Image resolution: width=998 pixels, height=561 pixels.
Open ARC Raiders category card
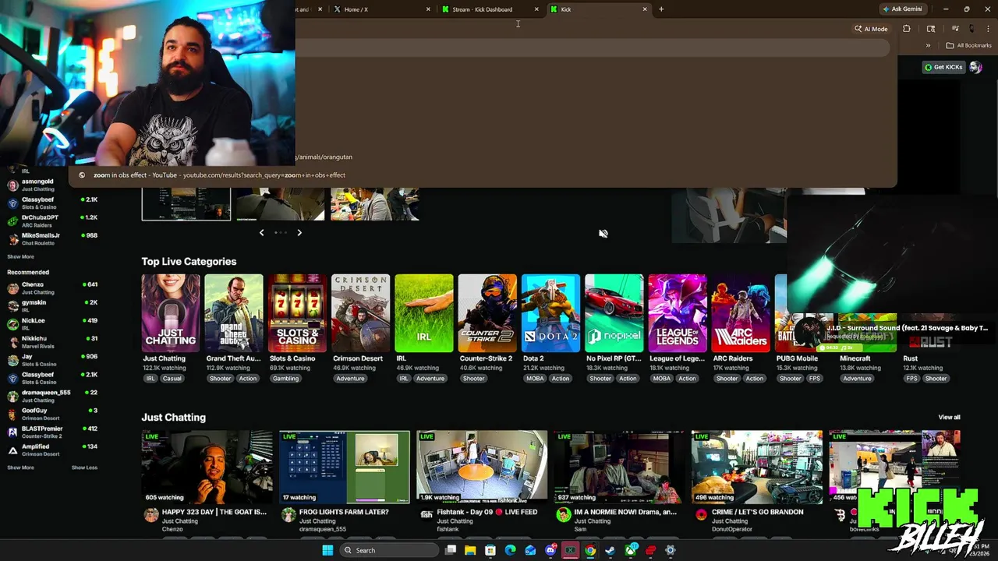pyautogui.click(x=741, y=312)
